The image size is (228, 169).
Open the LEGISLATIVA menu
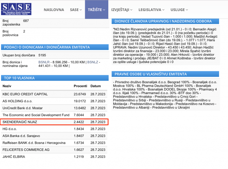click(x=152, y=10)
